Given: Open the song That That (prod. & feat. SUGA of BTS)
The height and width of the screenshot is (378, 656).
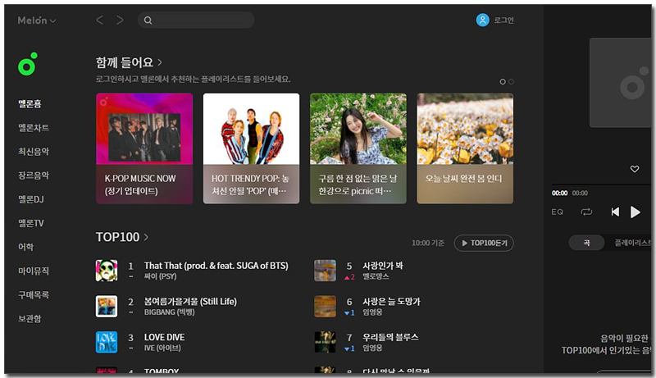Looking at the screenshot, I should (216, 266).
